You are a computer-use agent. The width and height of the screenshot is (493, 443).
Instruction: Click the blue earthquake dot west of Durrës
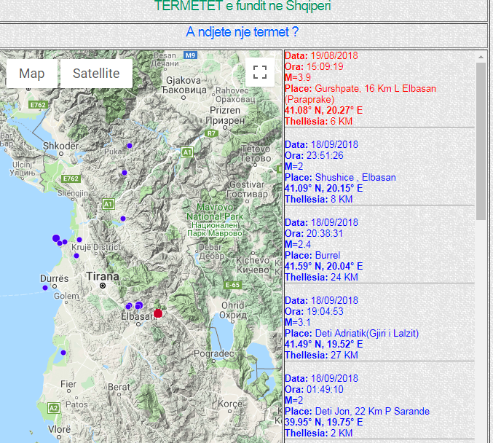[x=45, y=288]
